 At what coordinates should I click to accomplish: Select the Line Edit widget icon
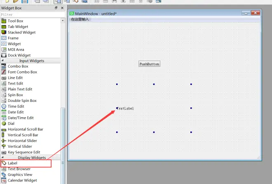(x=4, y=78)
